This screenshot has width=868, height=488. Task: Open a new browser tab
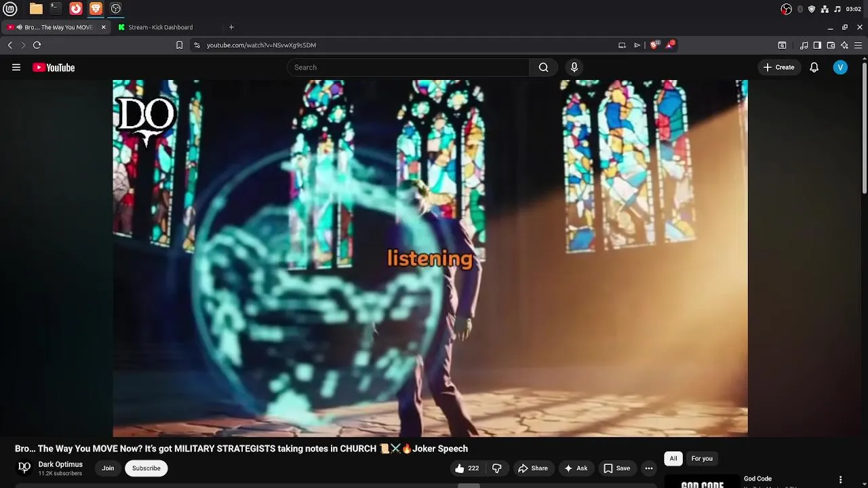pyautogui.click(x=231, y=27)
